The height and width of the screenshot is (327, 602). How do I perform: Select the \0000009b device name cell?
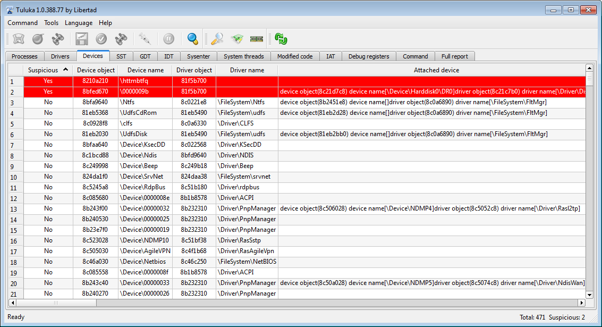point(146,91)
